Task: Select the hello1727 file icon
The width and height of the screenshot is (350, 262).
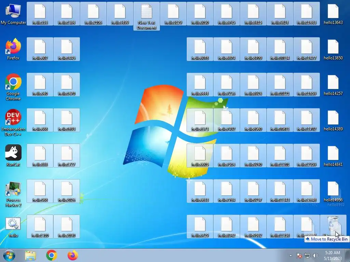Action: coord(67,156)
